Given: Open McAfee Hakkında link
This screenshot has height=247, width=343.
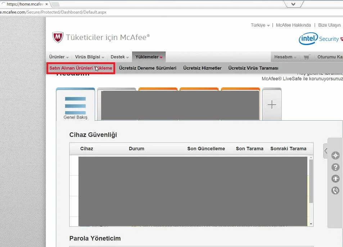Looking at the screenshot, I should pos(293,25).
